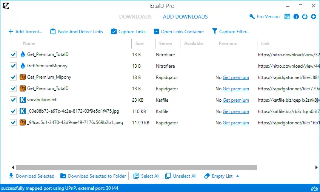This screenshot has width=320, height=192.
Task: Click Download Selected to Folder
Action: [93, 176]
